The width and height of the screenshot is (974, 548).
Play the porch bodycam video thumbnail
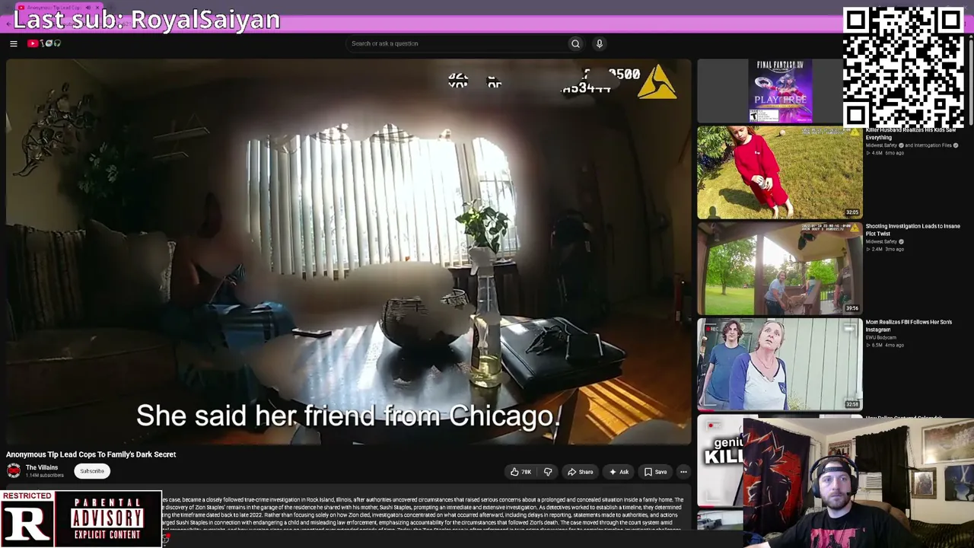(780, 269)
